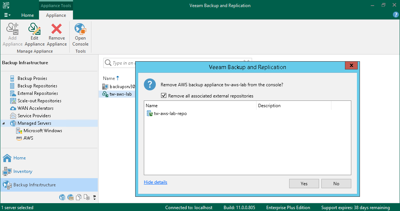Uncheck Remove all associated external repositories
The width and height of the screenshot is (400, 211).
point(164,96)
